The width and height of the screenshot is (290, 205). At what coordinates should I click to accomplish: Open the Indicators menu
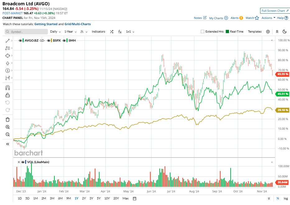click(98, 32)
